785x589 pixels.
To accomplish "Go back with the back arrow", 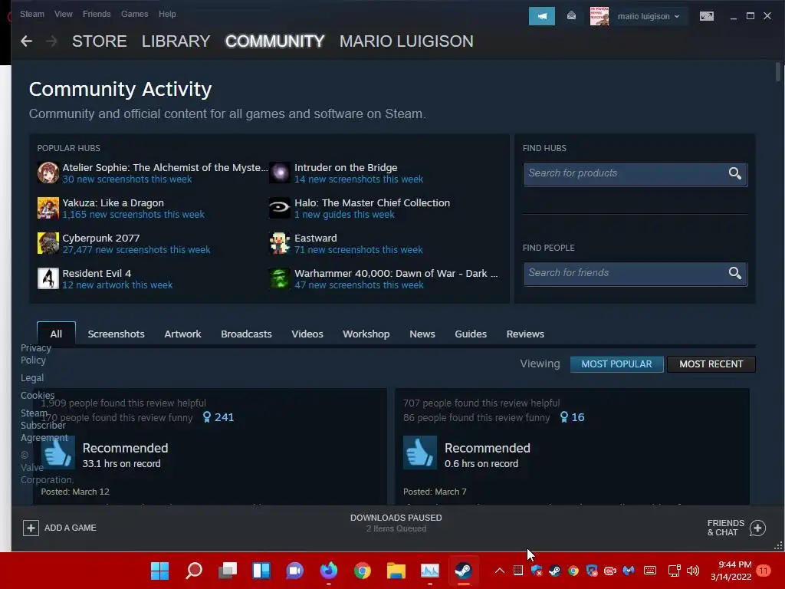I will coord(27,41).
